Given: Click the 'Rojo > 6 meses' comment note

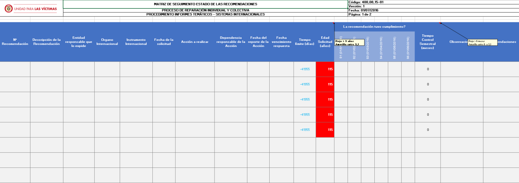Looking at the screenshot, I should pos(482,42).
